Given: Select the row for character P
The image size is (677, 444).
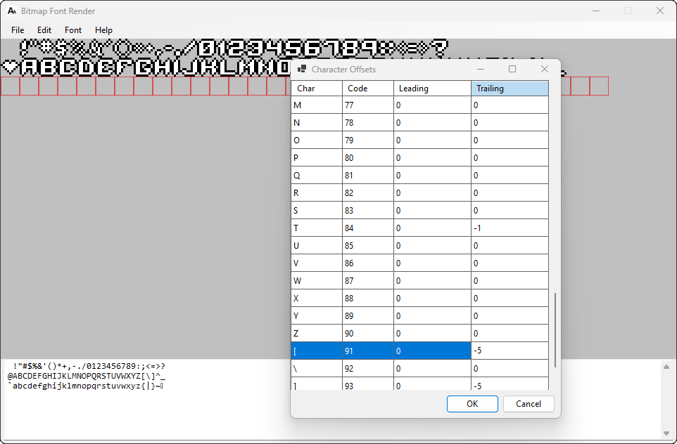Looking at the screenshot, I should (x=420, y=158).
